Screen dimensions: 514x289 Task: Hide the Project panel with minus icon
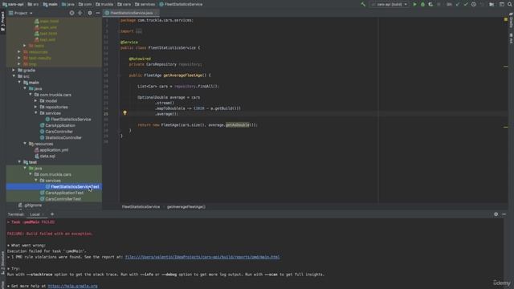pyautogui.click(x=98, y=13)
